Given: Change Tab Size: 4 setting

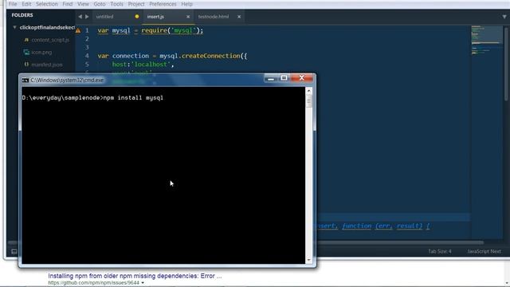Looking at the screenshot, I should [439, 252].
